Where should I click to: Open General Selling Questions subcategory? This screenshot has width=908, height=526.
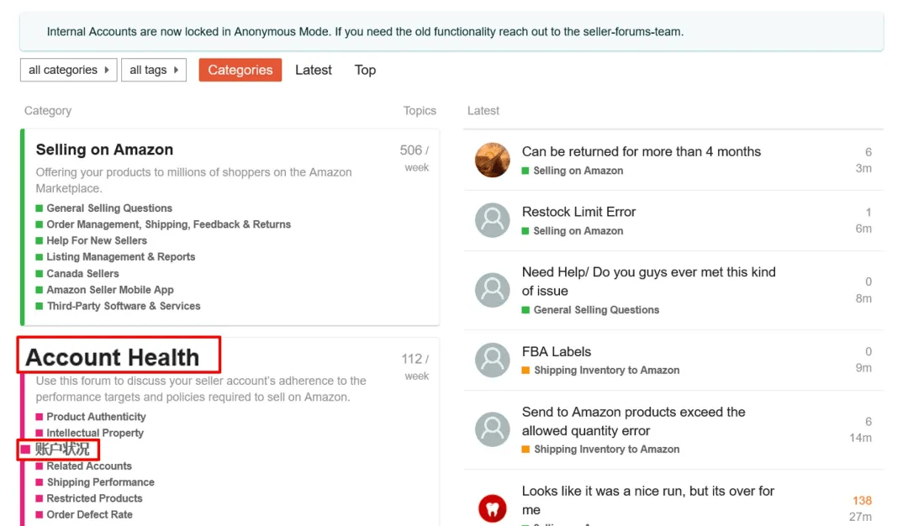109,208
